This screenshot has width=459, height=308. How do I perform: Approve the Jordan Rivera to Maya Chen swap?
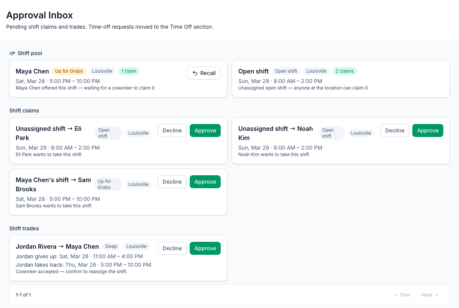205,248
